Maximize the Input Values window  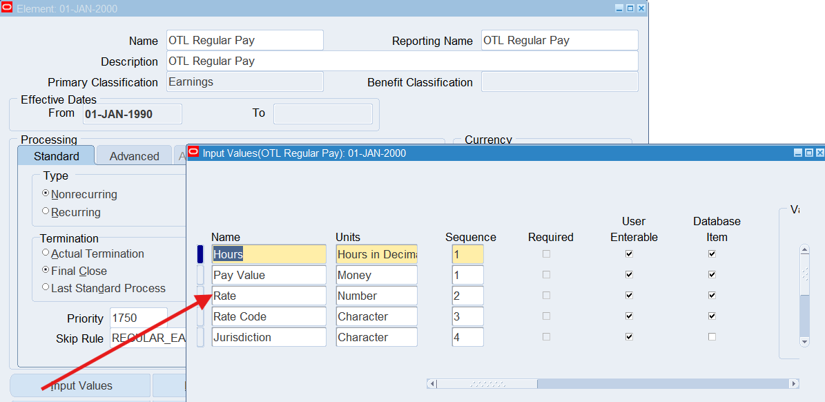(808, 153)
